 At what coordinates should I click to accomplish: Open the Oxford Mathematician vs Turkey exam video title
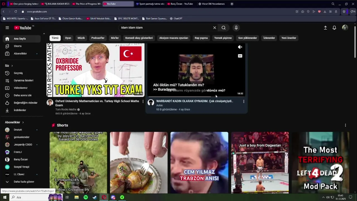[x=97, y=103]
